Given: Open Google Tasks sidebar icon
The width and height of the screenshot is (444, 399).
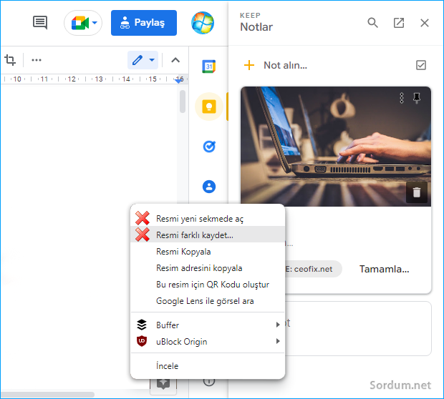Looking at the screenshot, I should 209,147.
